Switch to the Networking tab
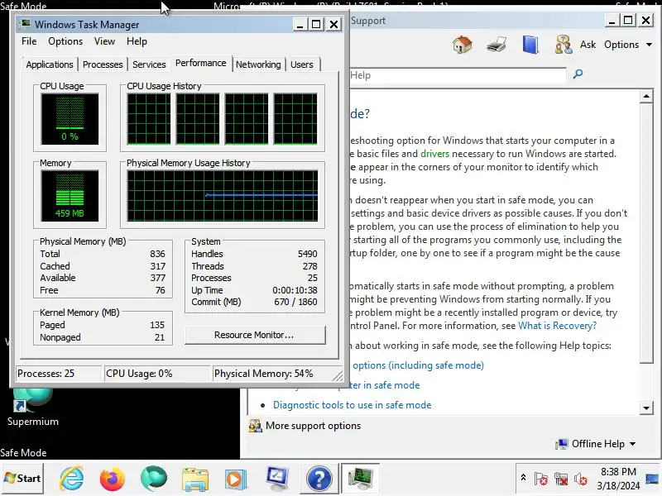The width and height of the screenshot is (662, 496). [x=258, y=64]
